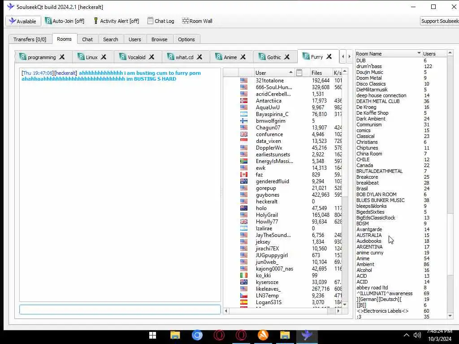
Task: Click the flag icon beside ko_kki
Action: [243, 275]
